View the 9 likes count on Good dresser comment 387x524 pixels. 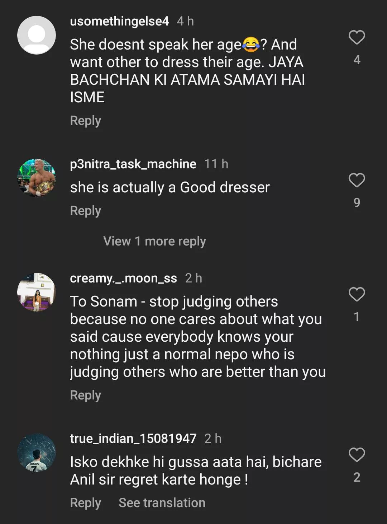pyautogui.click(x=357, y=203)
